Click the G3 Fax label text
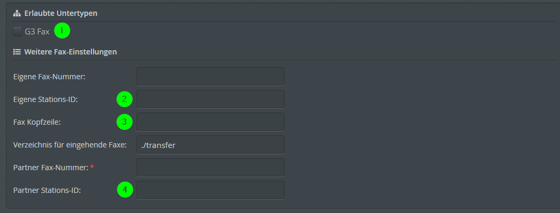Viewport: 560px width, 213px height. point(37,31)
